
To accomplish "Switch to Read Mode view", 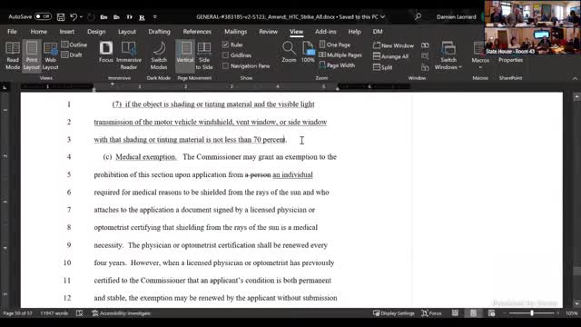I will point(13,55).
